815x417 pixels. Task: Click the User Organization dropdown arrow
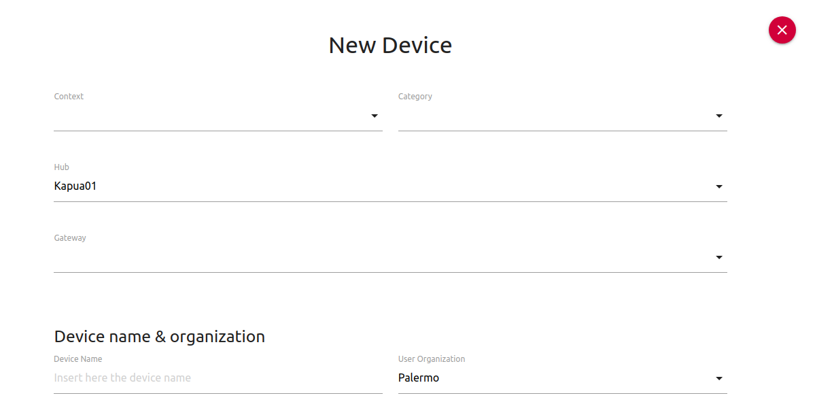[x=719, y=379]
